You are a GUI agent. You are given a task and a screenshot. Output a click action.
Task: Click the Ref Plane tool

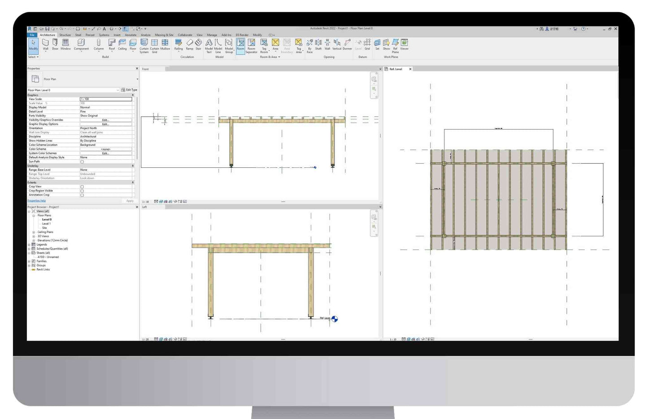[x=395, y=44]
